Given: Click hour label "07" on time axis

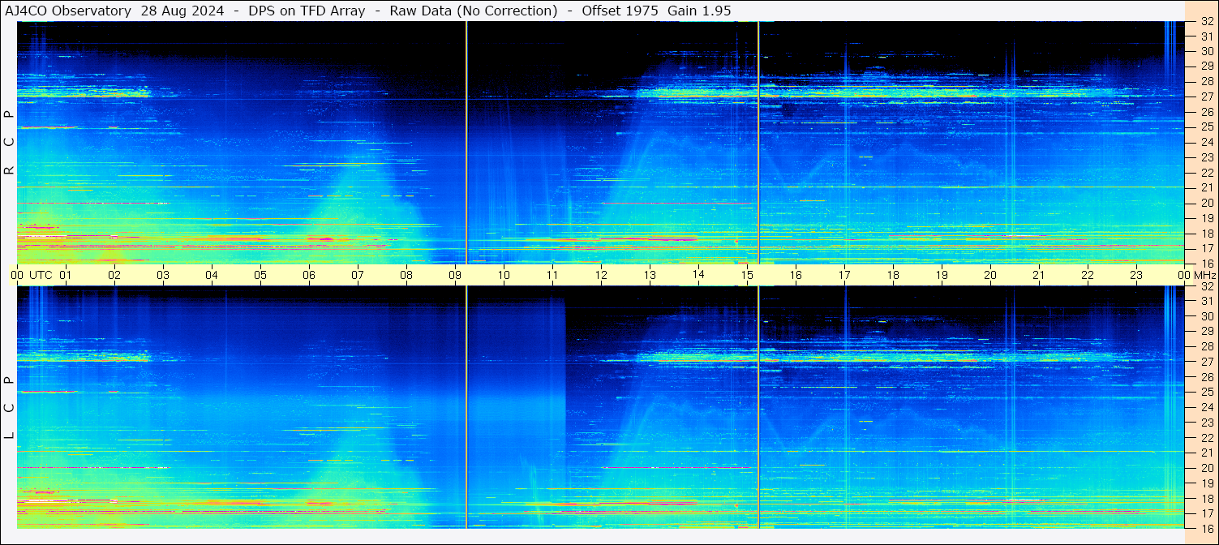Looking at the screenshot, I should [358, 275].
